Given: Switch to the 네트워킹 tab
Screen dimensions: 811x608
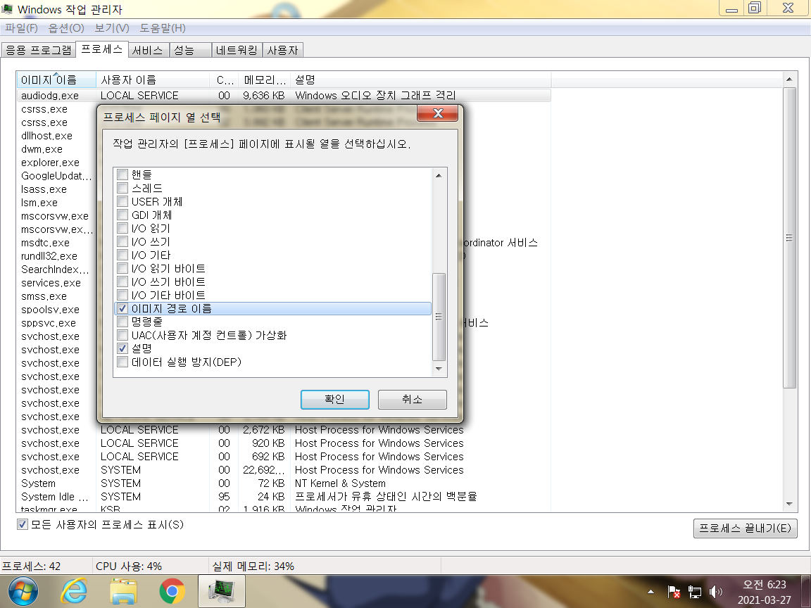Looking at the screenshot, I should (237, 50).
